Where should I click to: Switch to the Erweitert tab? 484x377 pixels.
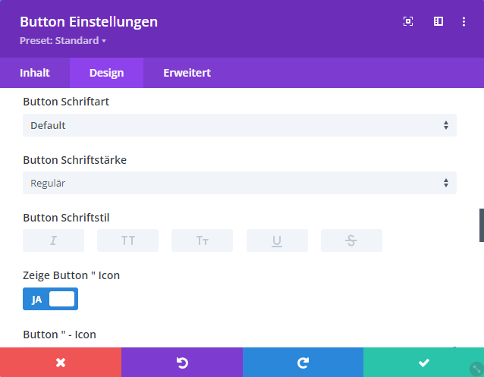coord(187,73)
